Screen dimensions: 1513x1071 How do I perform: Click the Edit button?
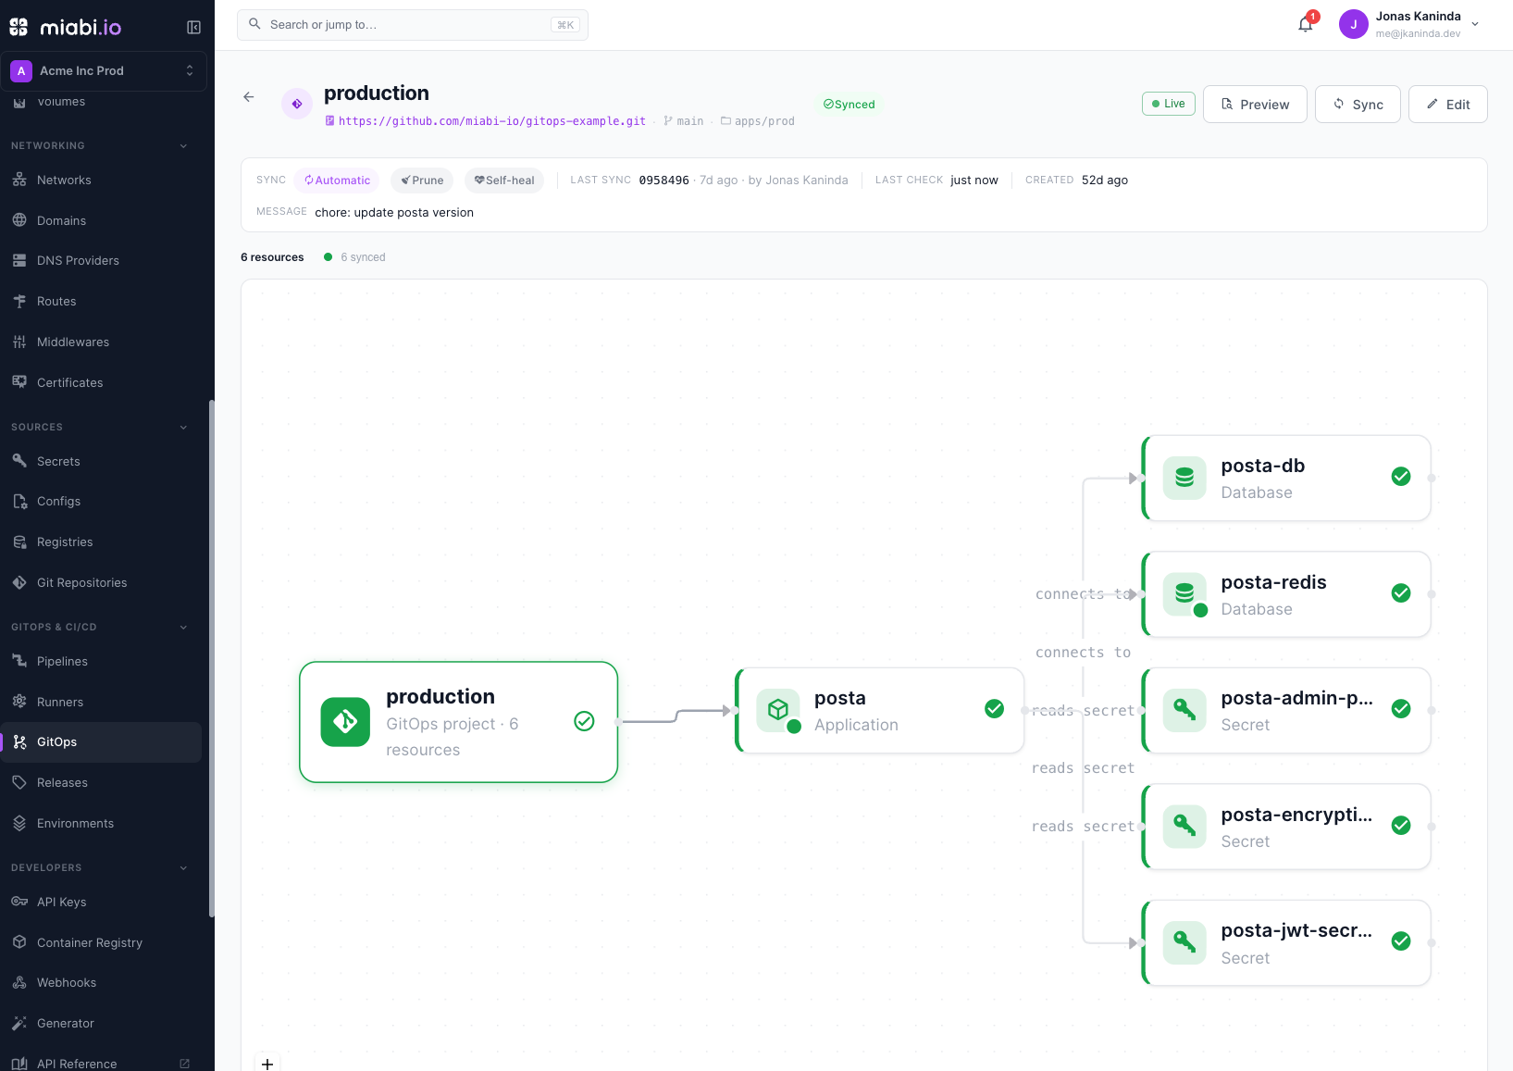pyautogui.click(x=1447, y=104)
